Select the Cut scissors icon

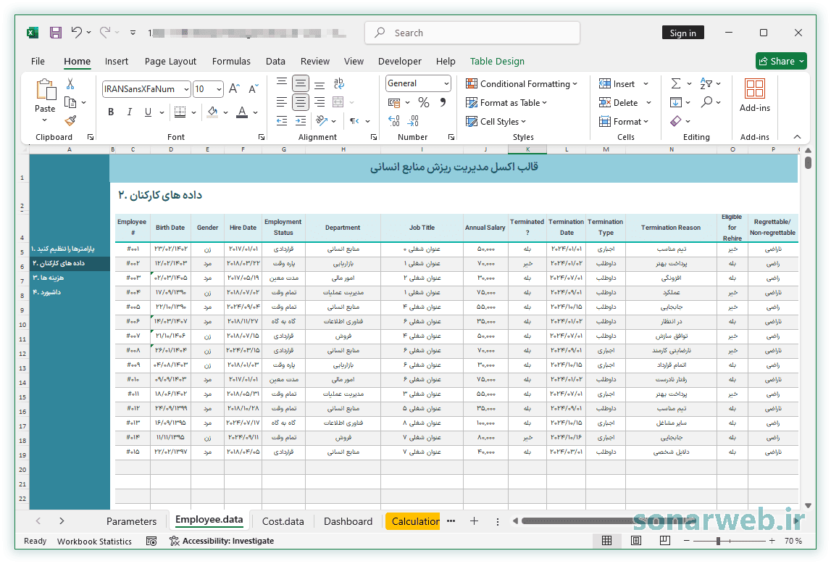(x=70, y=84)
